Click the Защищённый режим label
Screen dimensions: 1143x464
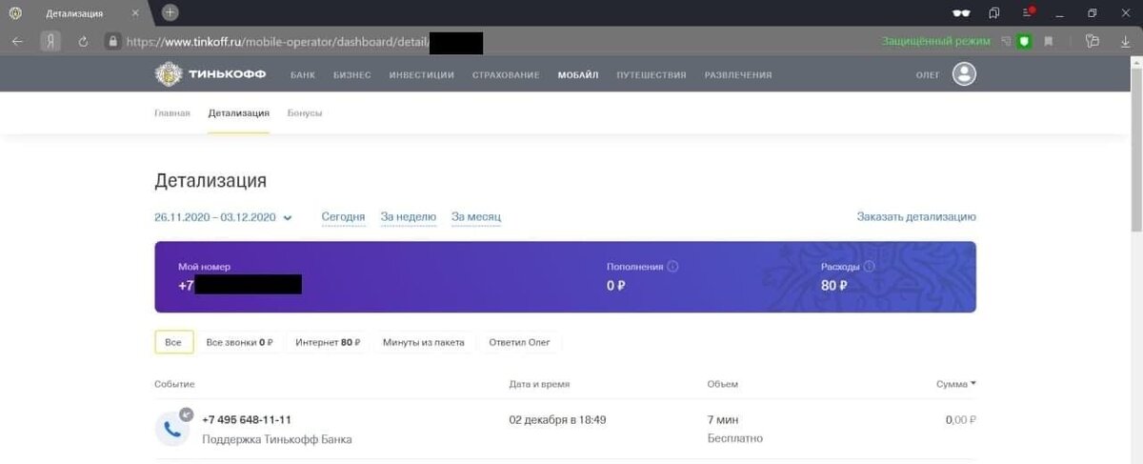[x=935, y=42]
